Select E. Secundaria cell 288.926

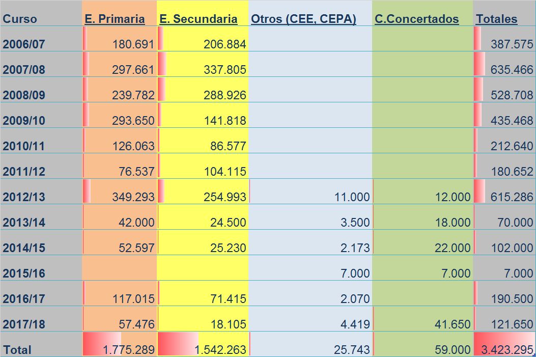click(225, 95)
